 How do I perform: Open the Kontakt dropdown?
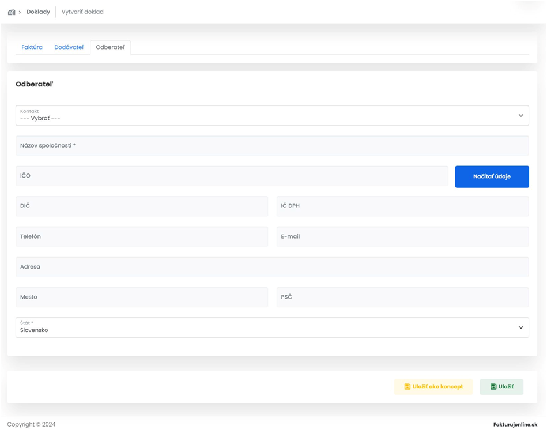point(272,115)
